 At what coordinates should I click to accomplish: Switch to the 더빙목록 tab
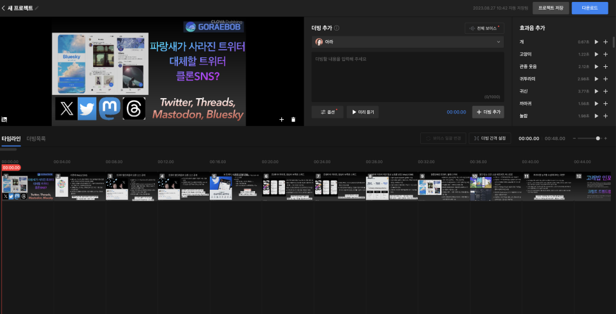(36, 139)
